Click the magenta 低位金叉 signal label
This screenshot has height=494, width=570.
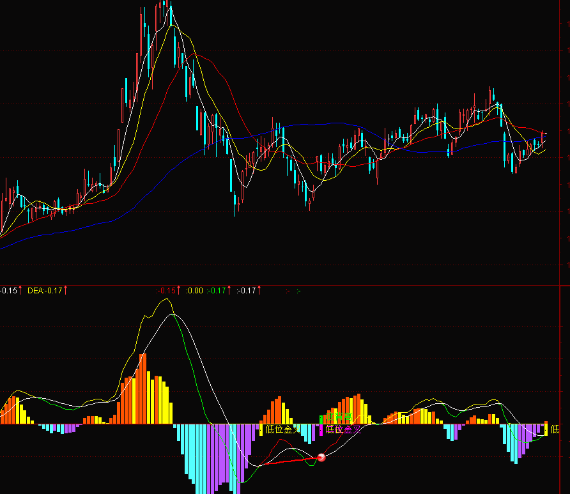(343, 429)
